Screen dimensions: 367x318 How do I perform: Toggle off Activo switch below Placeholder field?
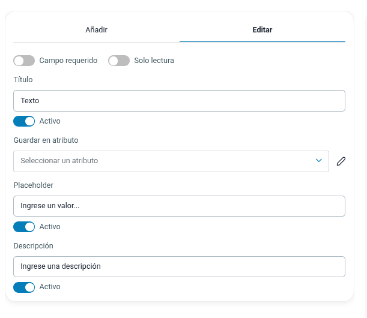(24, 227)
